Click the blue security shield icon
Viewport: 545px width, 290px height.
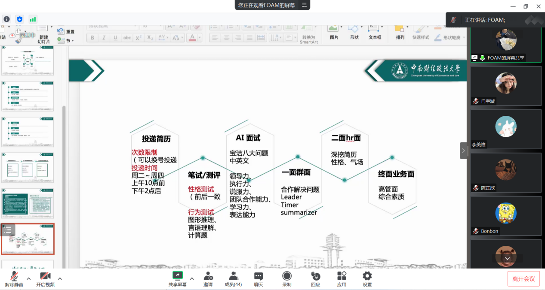click(x=19, y=19)
